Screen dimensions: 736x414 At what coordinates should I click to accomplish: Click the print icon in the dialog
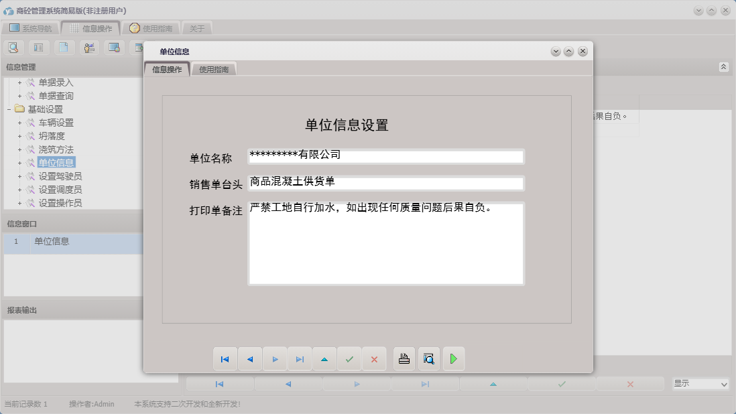(404, 358)
